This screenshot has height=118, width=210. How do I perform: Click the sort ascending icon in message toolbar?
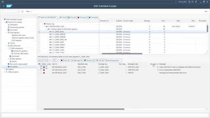click(39, 60)
